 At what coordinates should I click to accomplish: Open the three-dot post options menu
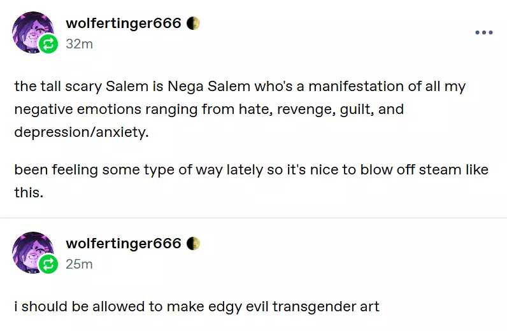pos(484,32)
